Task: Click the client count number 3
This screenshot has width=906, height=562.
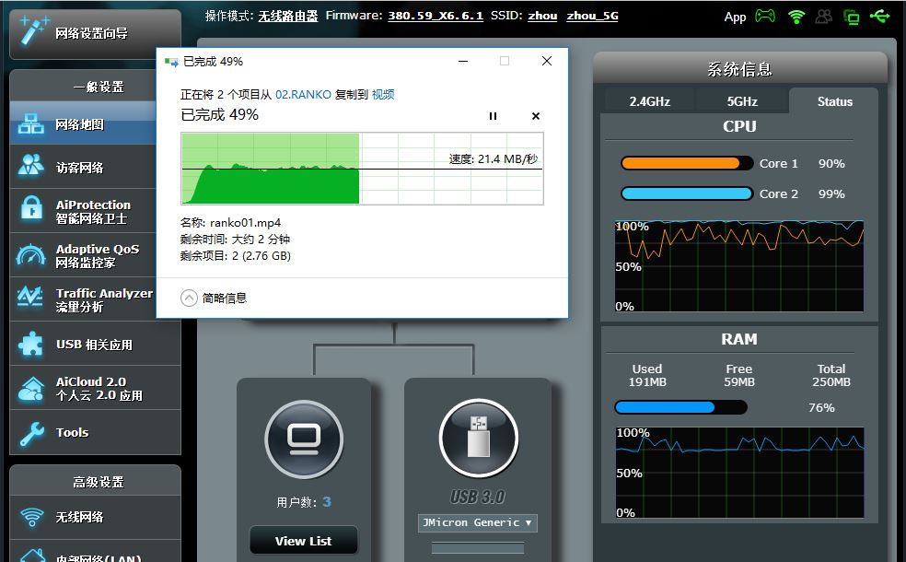Action: click(x=327, y=501)
